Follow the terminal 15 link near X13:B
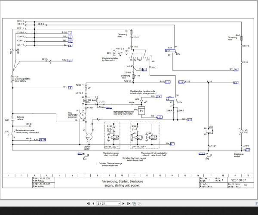This screenshot has width=258, height=215. 144,70
